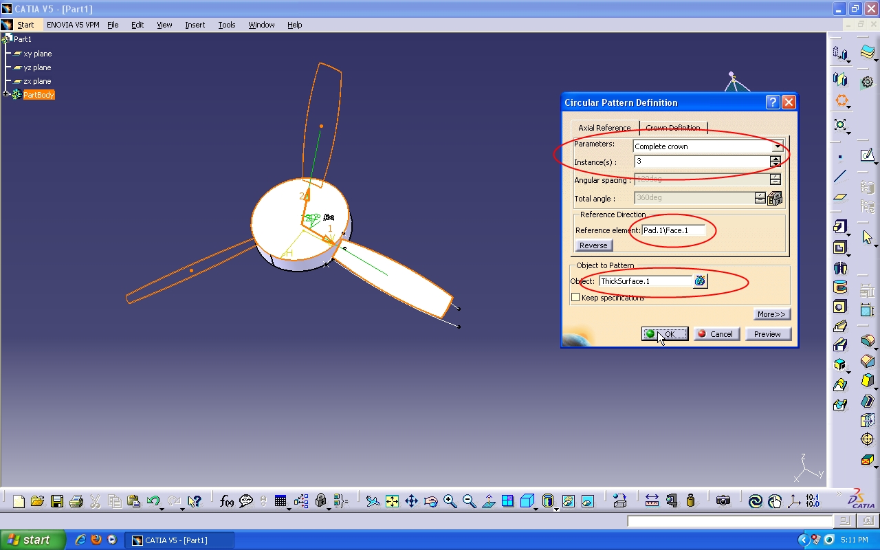Open the Edit menu

coord(137,25)
